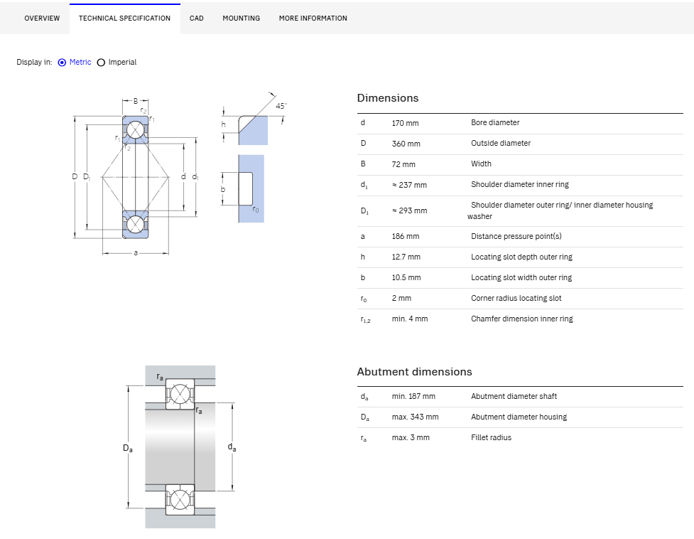Click the 'Display in:' label
The width and height of the screenshot is (694, 539).
tap(35, 62)
